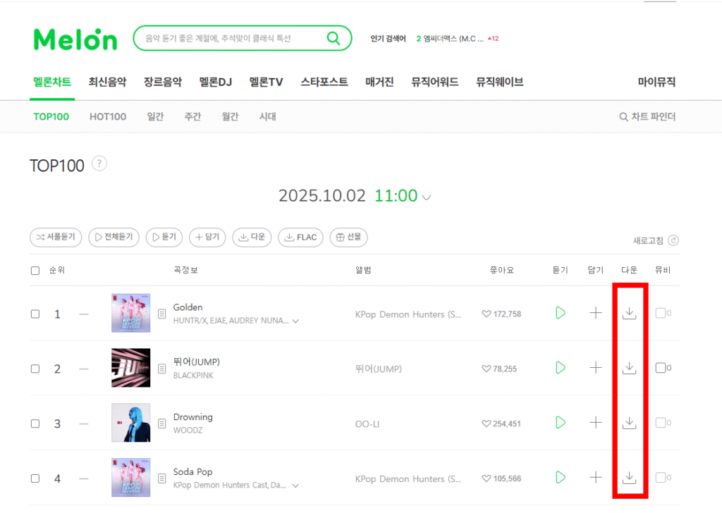Like the song Drowning heart icon
The width and height of the screenshot is (722, 513).
tap(487, 424)
